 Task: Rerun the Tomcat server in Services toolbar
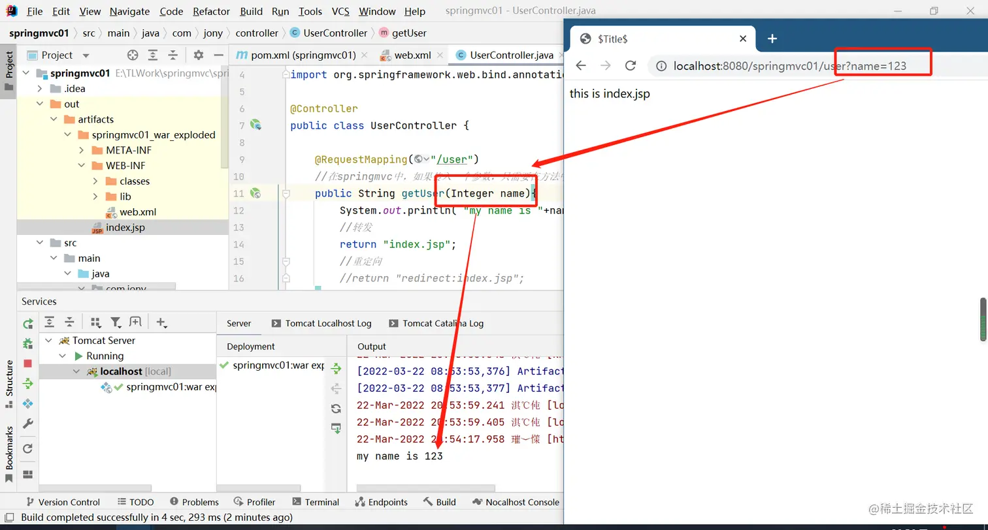tap(28, 324)
